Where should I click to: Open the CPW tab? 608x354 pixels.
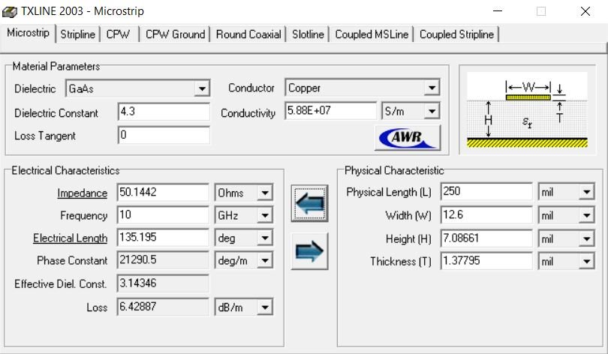pos(119,34)
